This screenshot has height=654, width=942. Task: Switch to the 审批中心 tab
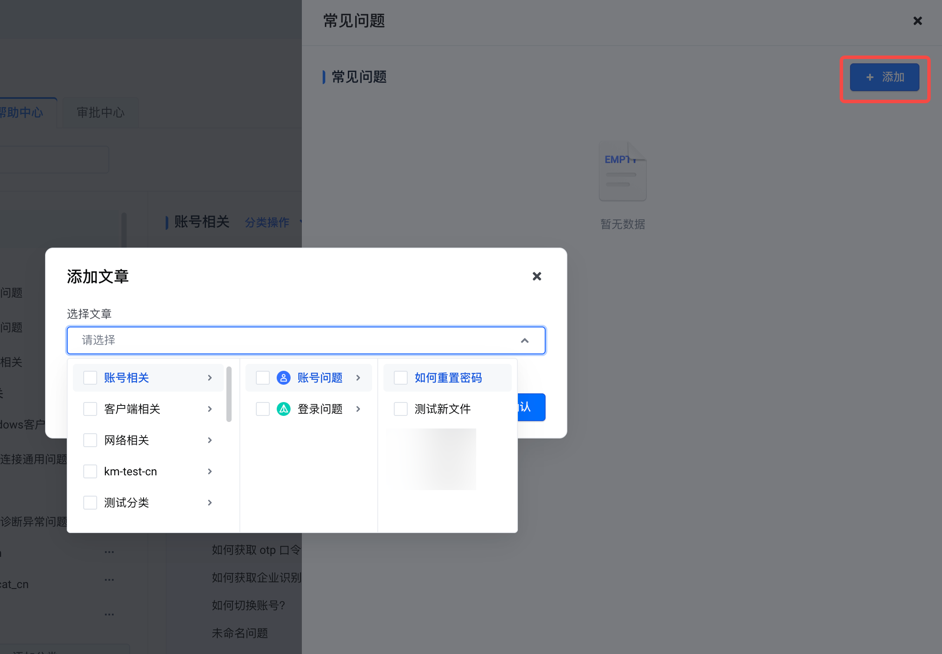click(101, 113)
